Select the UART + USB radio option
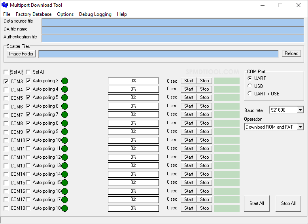The width and height of the screenshot is (308, 224). [x=249, y=94]
